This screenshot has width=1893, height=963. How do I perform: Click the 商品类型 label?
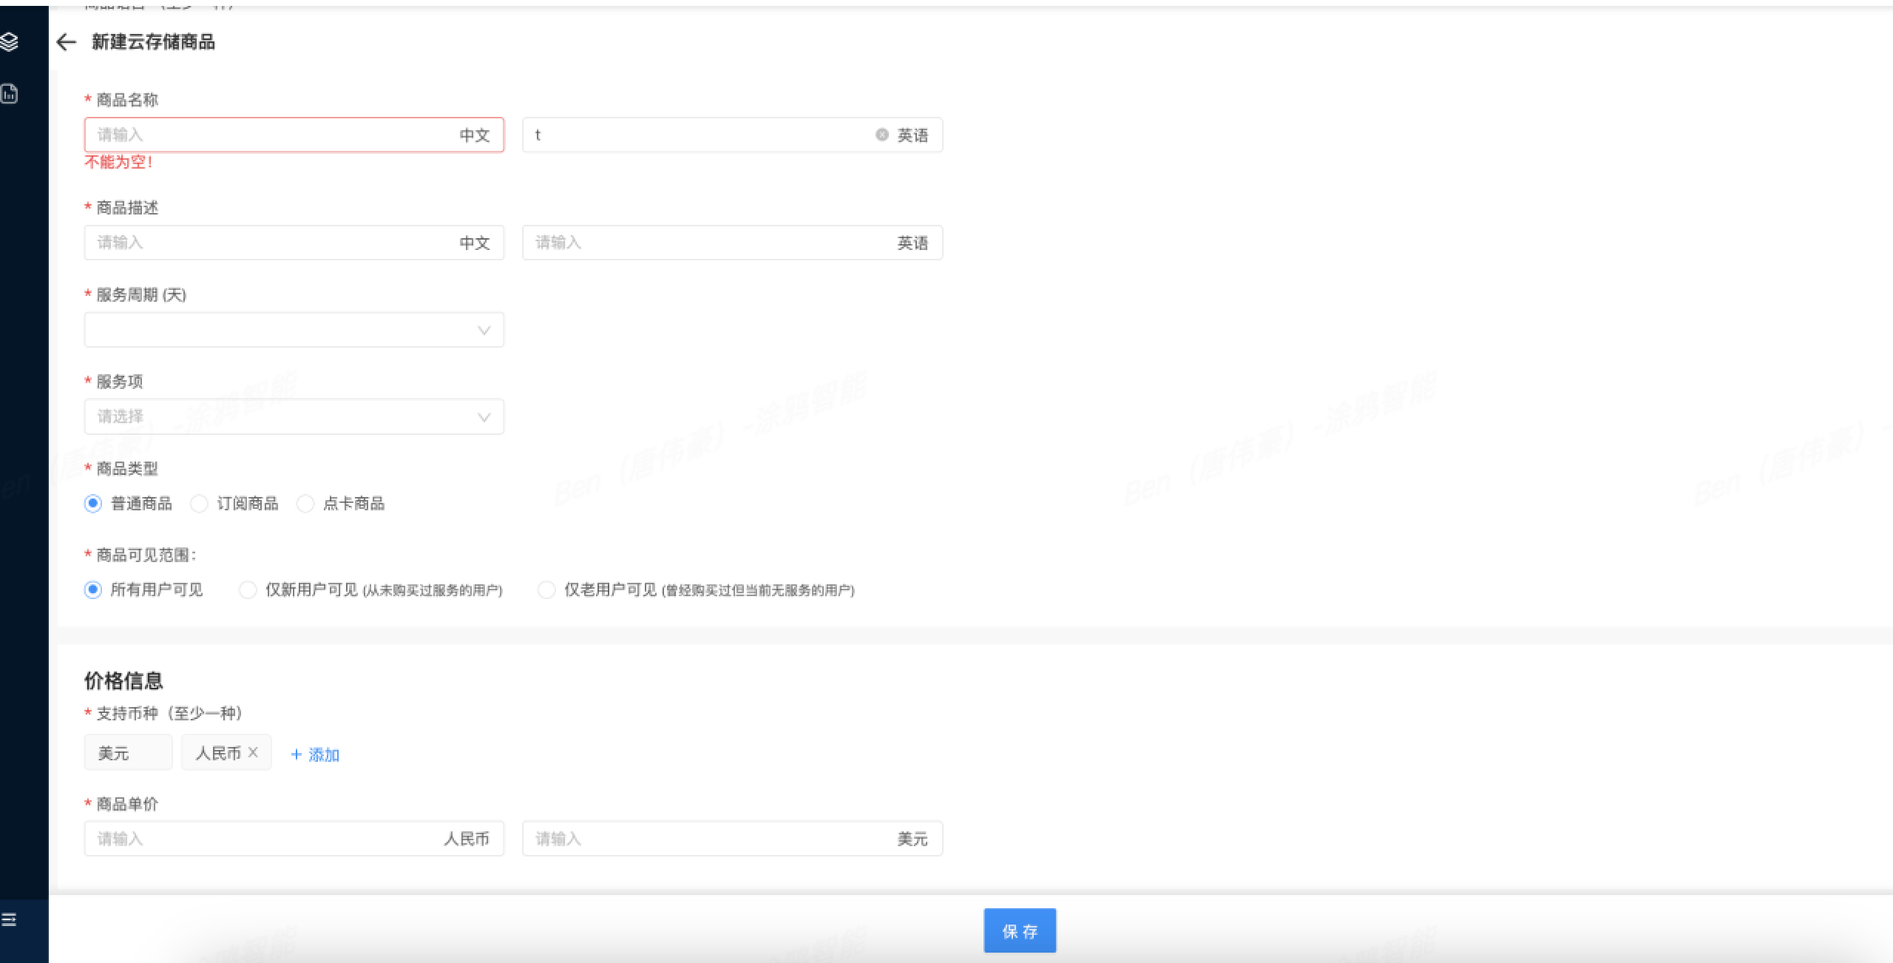[x=127, y=468]
